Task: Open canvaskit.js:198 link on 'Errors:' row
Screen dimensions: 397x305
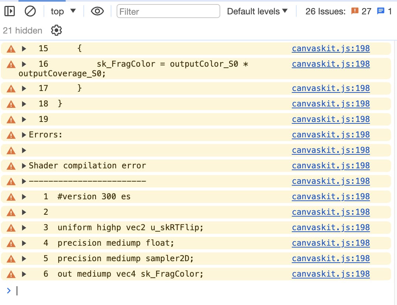Action: tap(331, 134)
